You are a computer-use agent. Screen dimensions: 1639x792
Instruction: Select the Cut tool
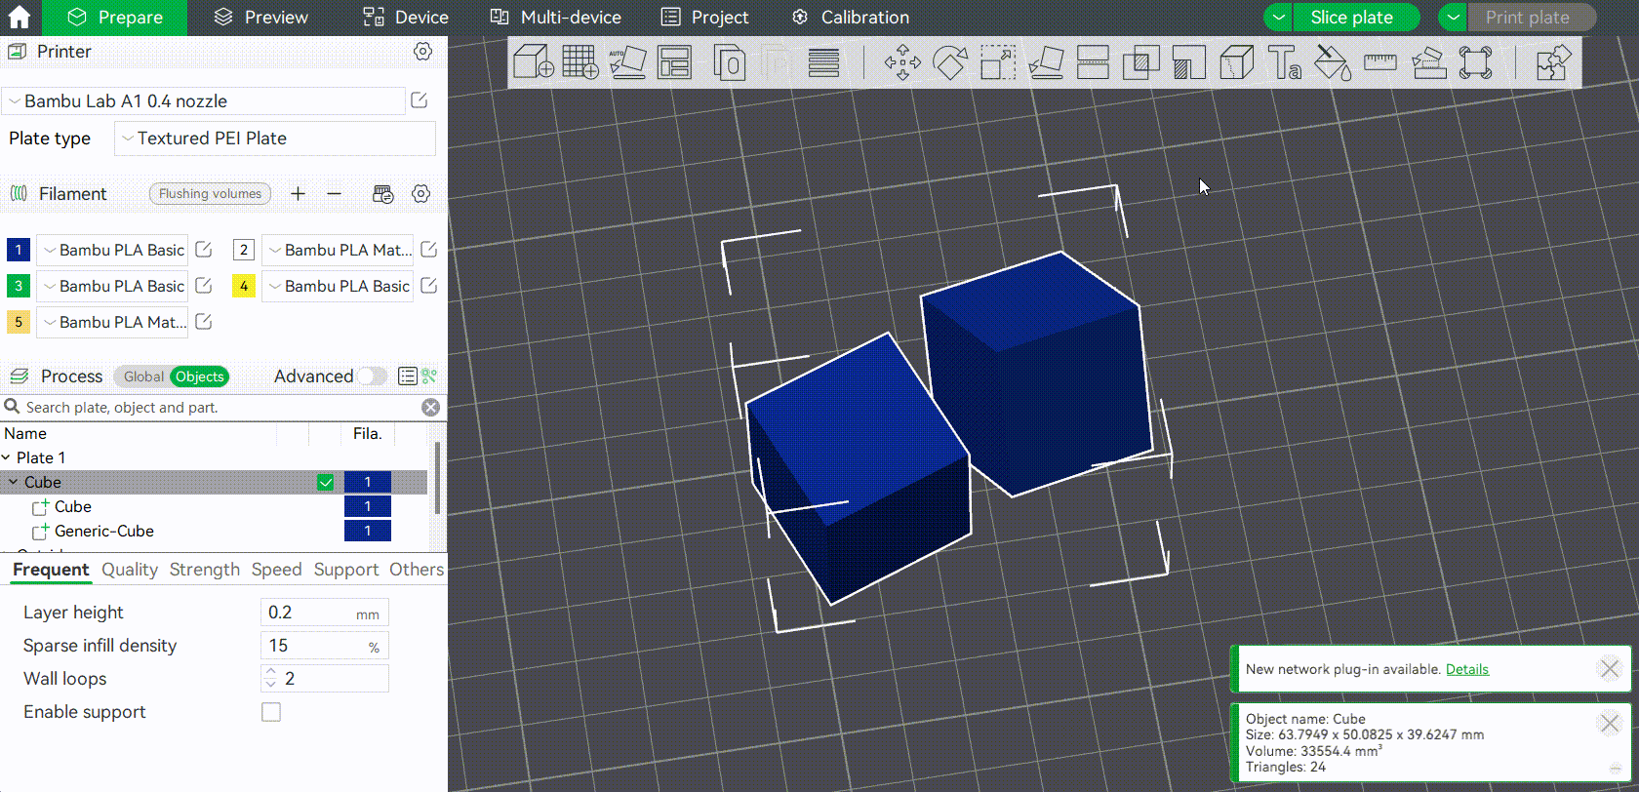[x=1093, y=62]
